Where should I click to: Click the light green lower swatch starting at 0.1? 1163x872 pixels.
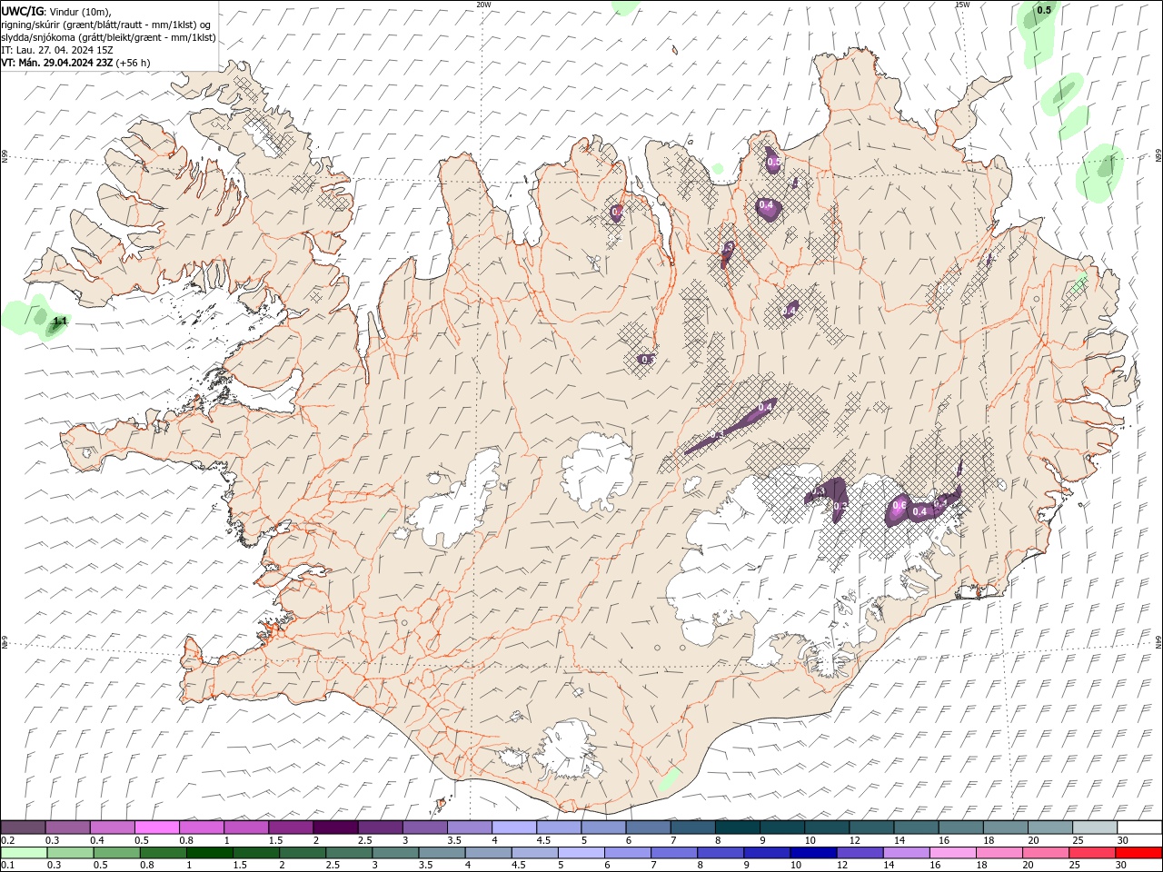[25, 853]
